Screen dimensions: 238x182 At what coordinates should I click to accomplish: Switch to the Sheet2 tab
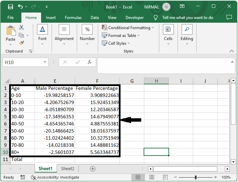(68, 168)
